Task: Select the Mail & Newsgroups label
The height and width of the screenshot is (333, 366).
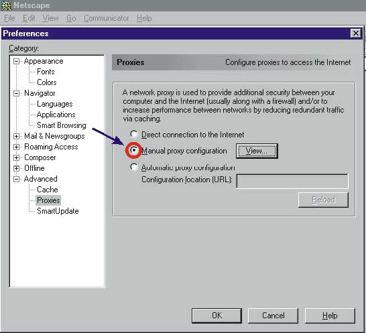Action: tap(54, 136)
